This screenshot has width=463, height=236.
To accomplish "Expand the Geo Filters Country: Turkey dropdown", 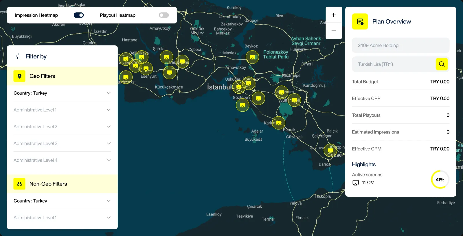I will pyautogui.click(x=62, y=93).
